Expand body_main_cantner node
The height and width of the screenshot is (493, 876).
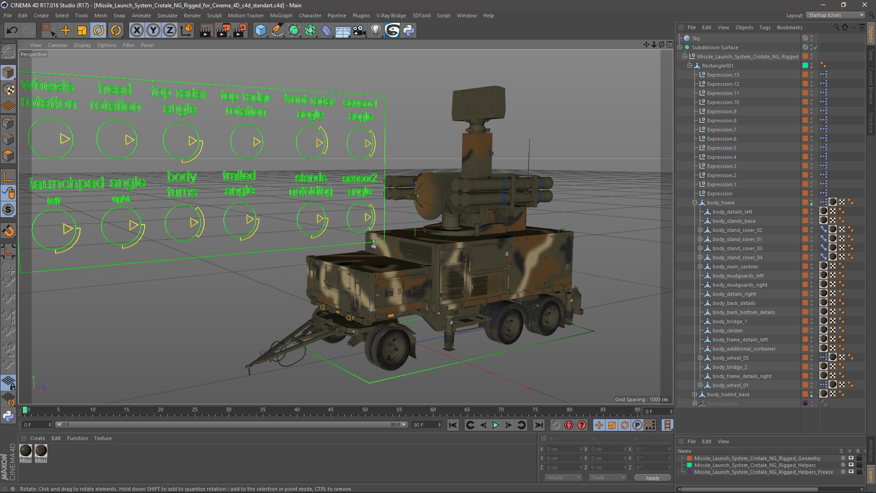[x=700, y=267]
